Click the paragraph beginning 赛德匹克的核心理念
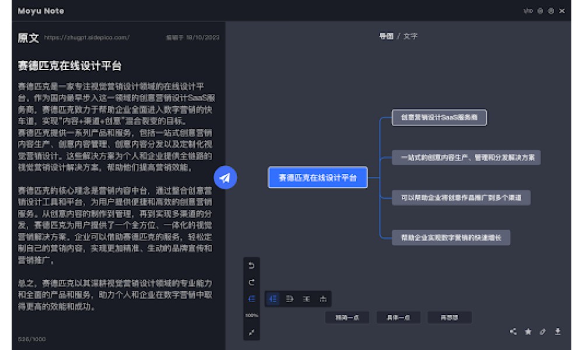 coord(115,225)
